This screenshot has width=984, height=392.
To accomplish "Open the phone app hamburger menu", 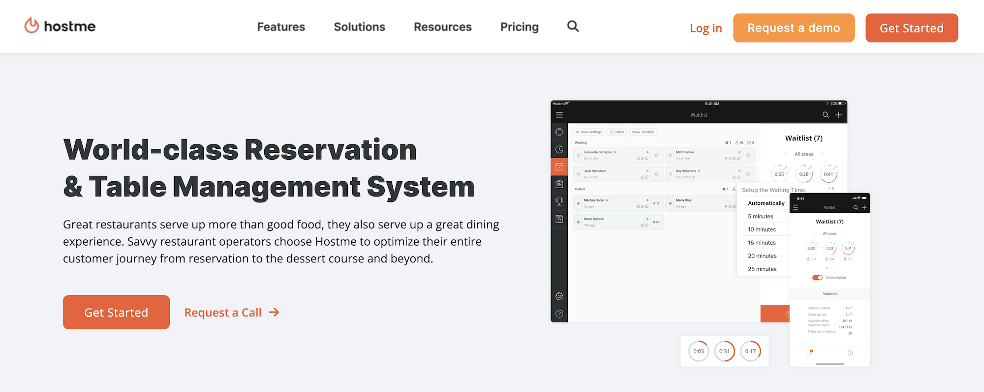I will (x=795, y=208).
